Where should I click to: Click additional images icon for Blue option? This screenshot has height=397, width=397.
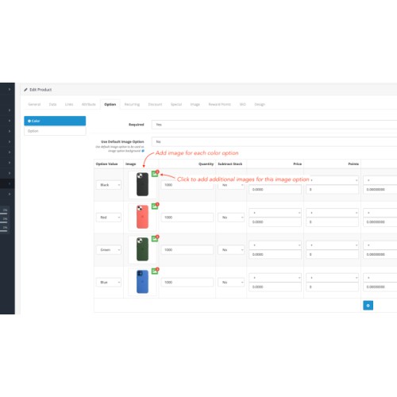155,271
